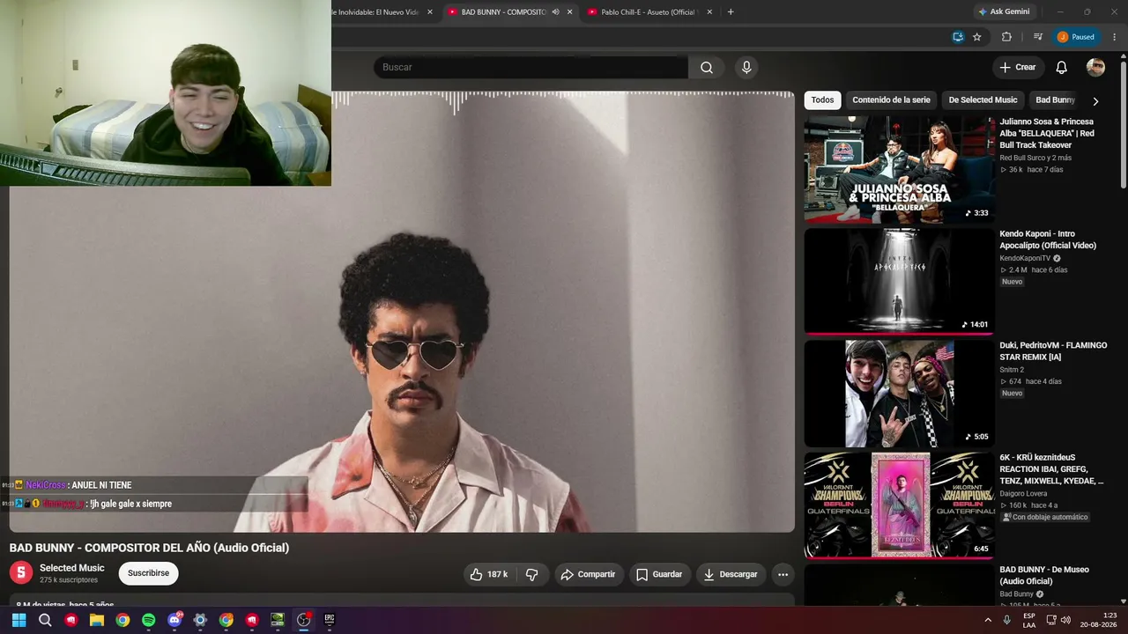Open the Kendo Kaponi Intro Apocalipto thumbnail
The width and height of the screenshot is (1128, 634).
click(x=899, y=282)
